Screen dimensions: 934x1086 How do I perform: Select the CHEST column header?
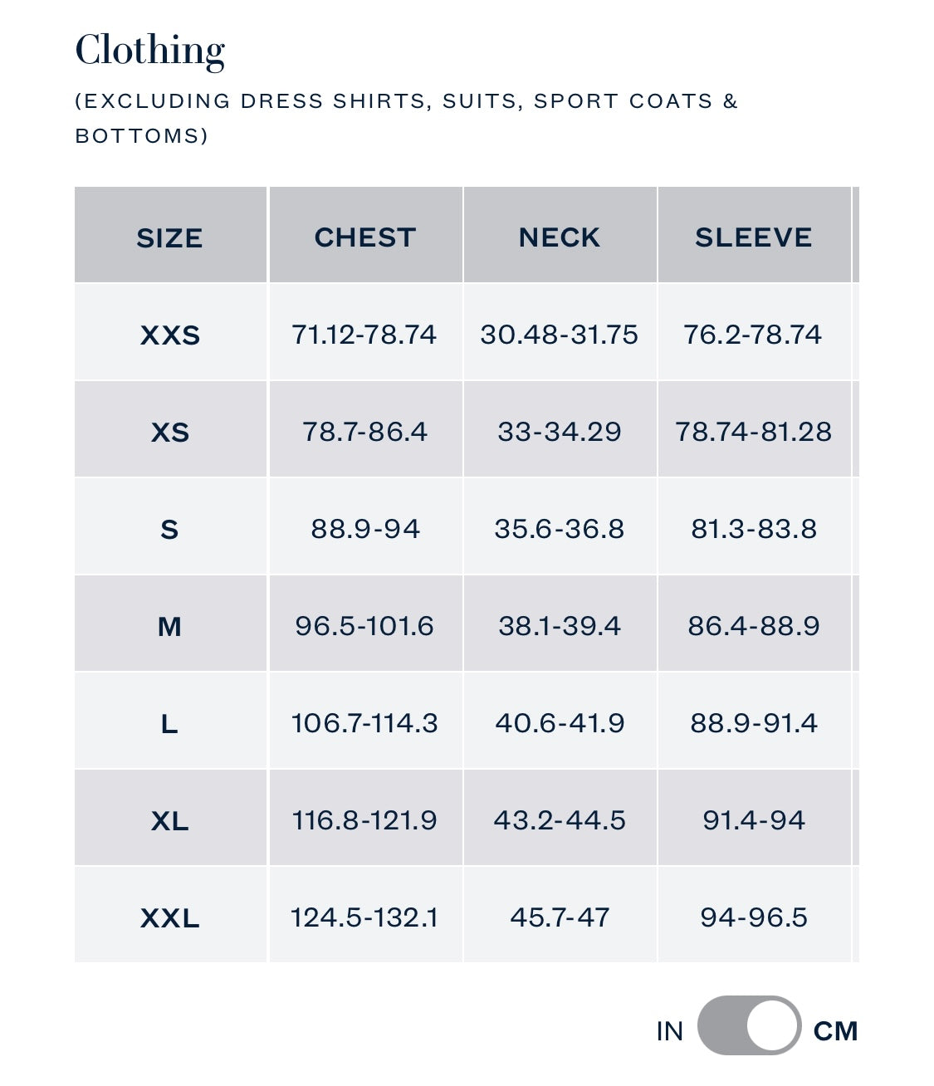pyautogui.click(x=364, y=237)
